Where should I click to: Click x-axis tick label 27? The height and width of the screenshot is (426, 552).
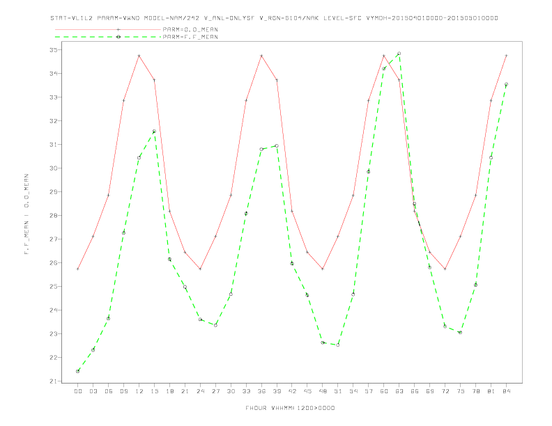pos(215,391)
